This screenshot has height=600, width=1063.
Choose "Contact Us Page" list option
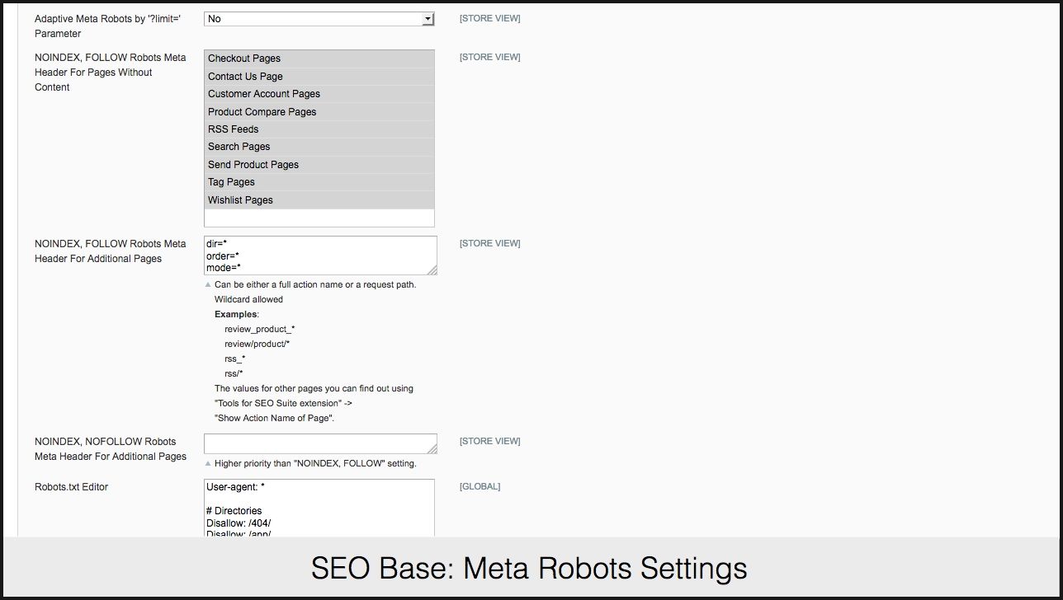(319, 77)
